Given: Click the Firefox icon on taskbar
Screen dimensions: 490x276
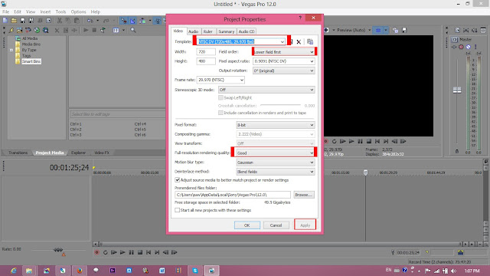Looking at the screenshot, I should coord(80,271).
